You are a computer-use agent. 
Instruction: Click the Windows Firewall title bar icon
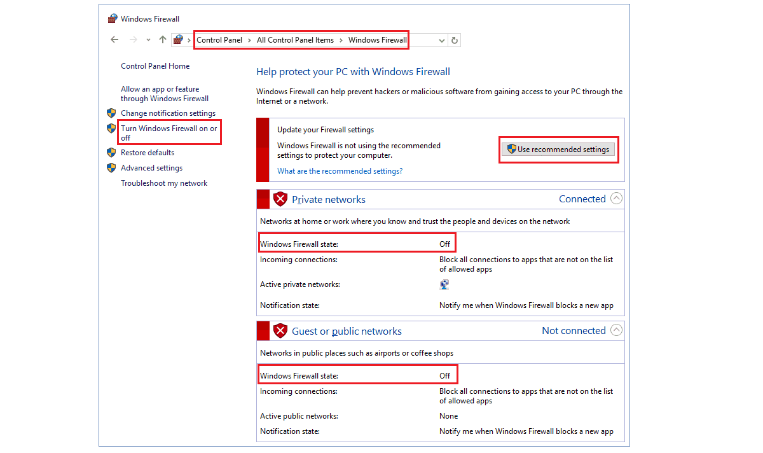coord(113,19)
